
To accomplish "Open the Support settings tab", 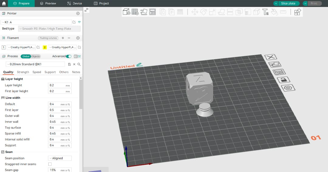I will (x=50, y=72).
